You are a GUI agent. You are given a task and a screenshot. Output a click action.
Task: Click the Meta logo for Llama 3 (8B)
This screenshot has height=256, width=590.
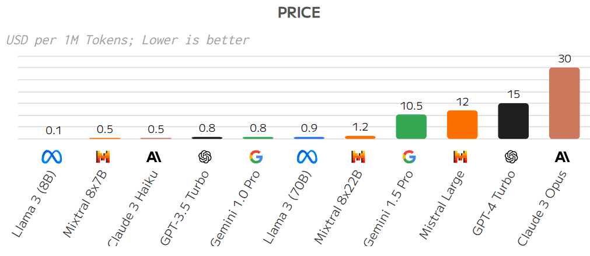54,157
